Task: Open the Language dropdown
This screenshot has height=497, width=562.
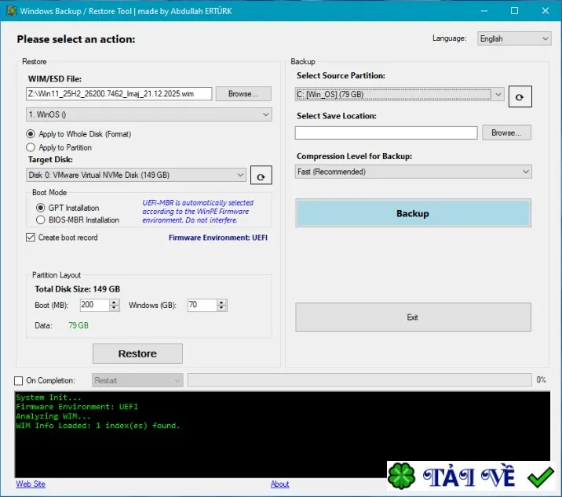Action: pyautogui.click(x=514, y=38)
